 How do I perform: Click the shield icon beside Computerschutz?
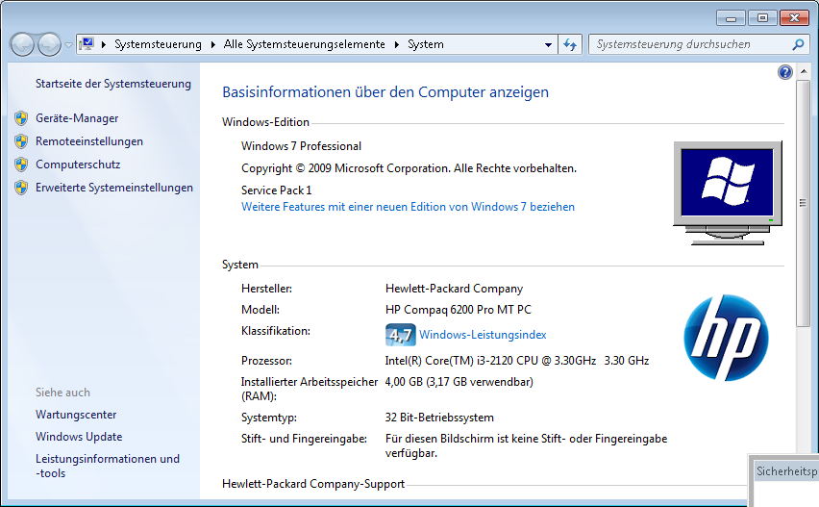[21, 165]
